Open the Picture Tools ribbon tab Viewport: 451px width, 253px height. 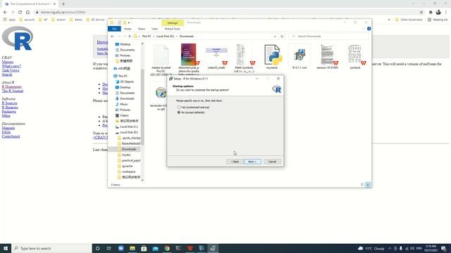[172, 29]
